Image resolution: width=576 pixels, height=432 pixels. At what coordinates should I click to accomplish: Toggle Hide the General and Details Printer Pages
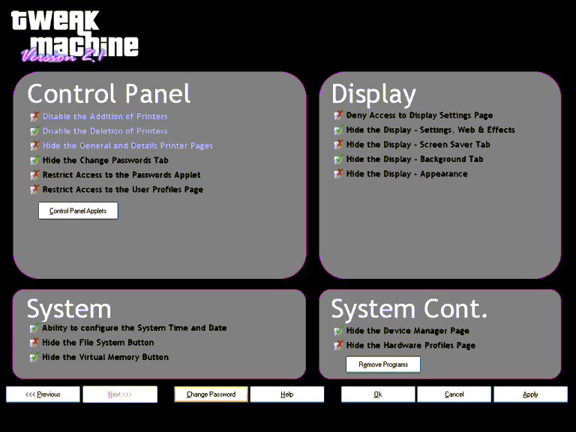tap(34, 146)
